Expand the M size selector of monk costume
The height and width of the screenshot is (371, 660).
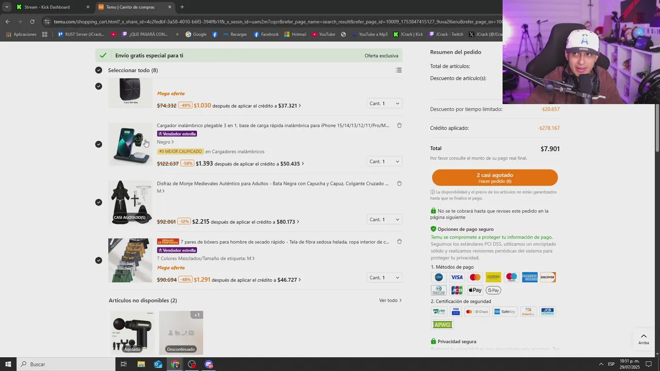pos(161,191)
